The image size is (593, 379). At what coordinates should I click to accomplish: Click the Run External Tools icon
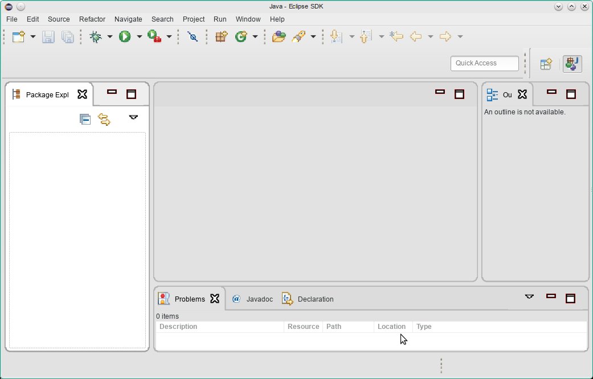click(154, 36)
